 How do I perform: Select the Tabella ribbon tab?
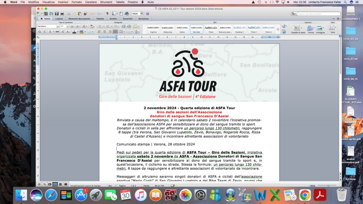tap(100, 19)
